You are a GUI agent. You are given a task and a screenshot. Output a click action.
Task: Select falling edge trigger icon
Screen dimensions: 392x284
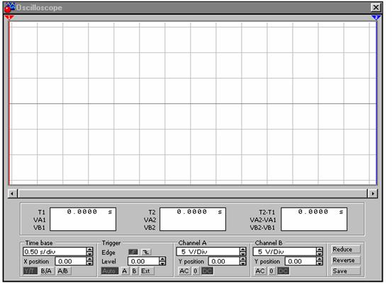point(146,252)
